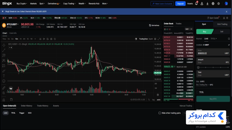Toggle auto scale on chart
The width and height of the screenshot is (232, 130).
[x=159, y=100]
